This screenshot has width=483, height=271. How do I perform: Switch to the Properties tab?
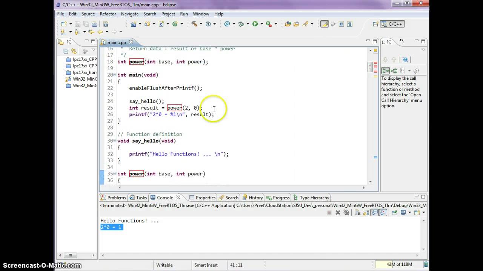tap(202, 198)
